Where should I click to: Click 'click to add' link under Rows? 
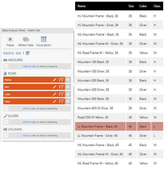point(29,108)
